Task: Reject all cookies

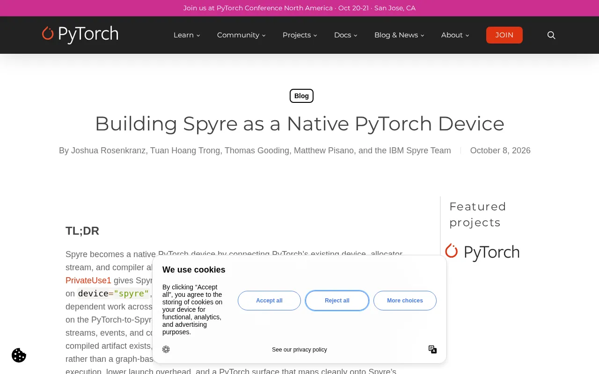Action: [337, 301]
